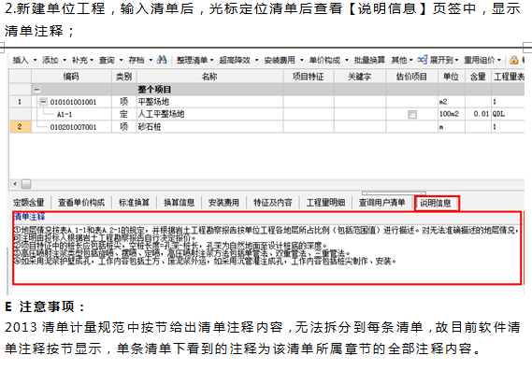The width and height of the screenshot is (532, 370).
Task: Click the 安装费用 toolbar button
Action: [x=280, y=61]
